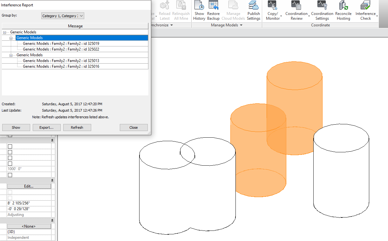388x241 pixels.
Task: Click the Show button
Action: pos(16,127)
